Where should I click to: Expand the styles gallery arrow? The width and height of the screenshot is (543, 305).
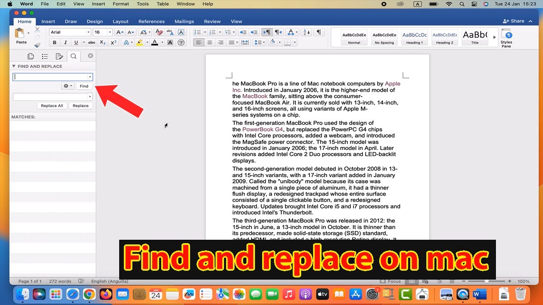[494, 37]
